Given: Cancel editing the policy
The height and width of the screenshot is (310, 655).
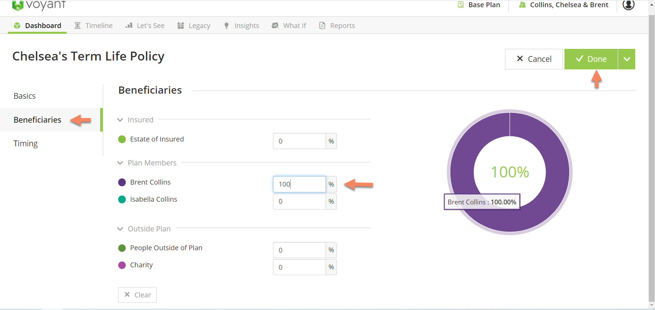Looking at the screenshot, I should (x=534, y=59).
